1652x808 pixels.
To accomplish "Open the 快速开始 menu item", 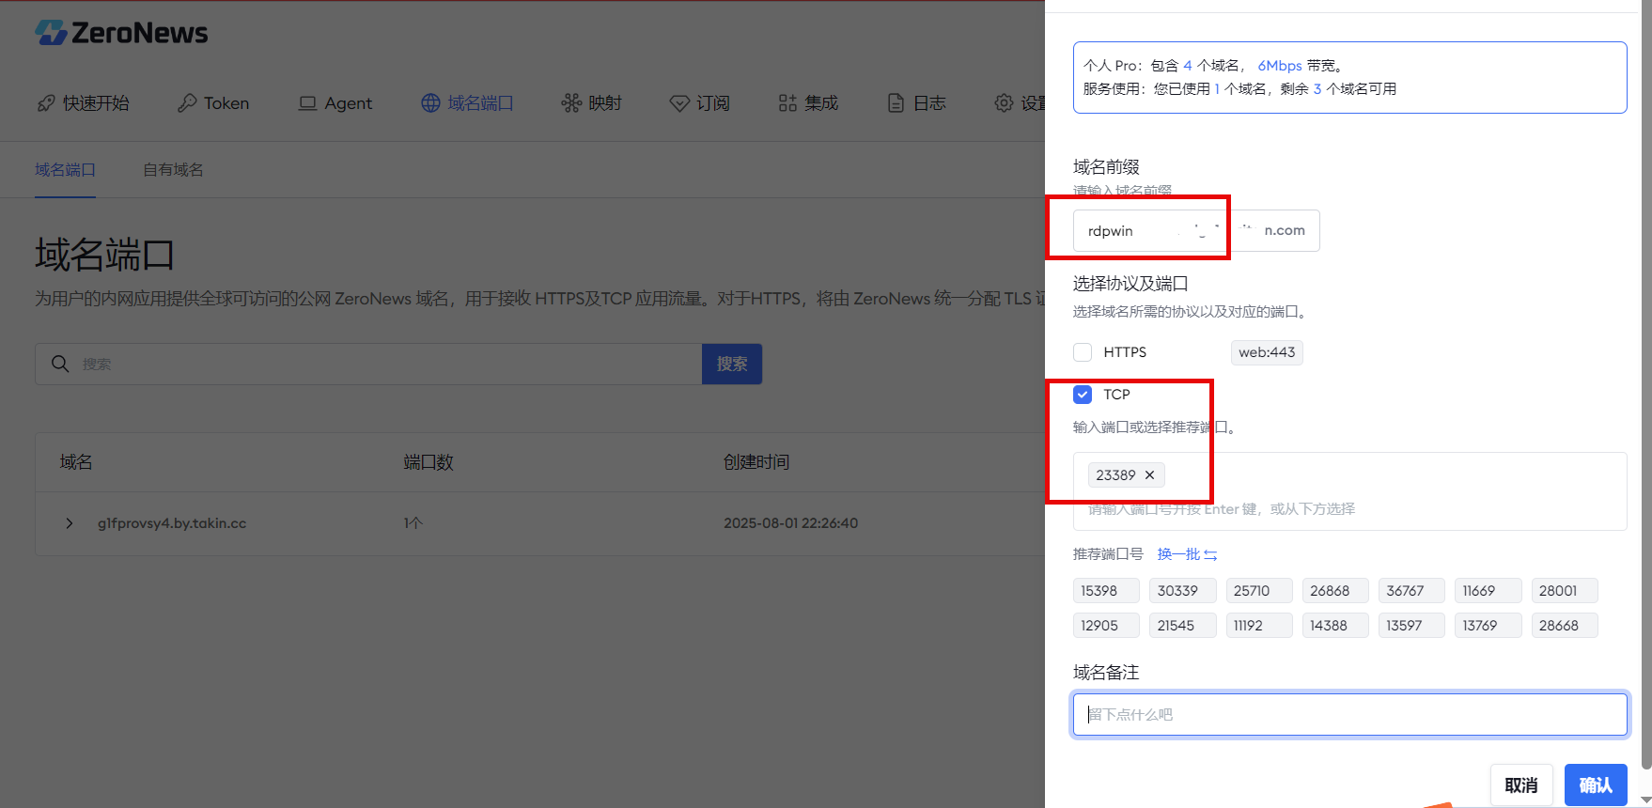I will click(x=83, y=103).
